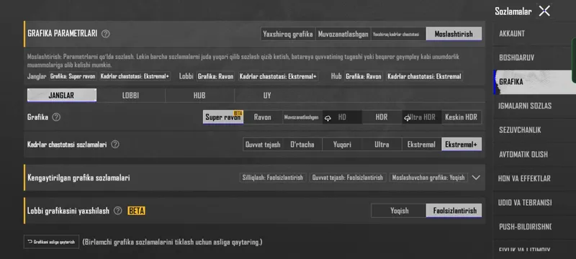Image resolution: width=576 pixels, height=259 pixels.
Task: Select Faolsizlantirish for lobby graphics enhancement
Action: (454, 211)
